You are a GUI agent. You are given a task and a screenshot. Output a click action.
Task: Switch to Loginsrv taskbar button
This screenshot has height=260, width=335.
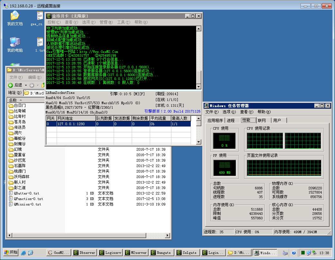coord(110,253)
